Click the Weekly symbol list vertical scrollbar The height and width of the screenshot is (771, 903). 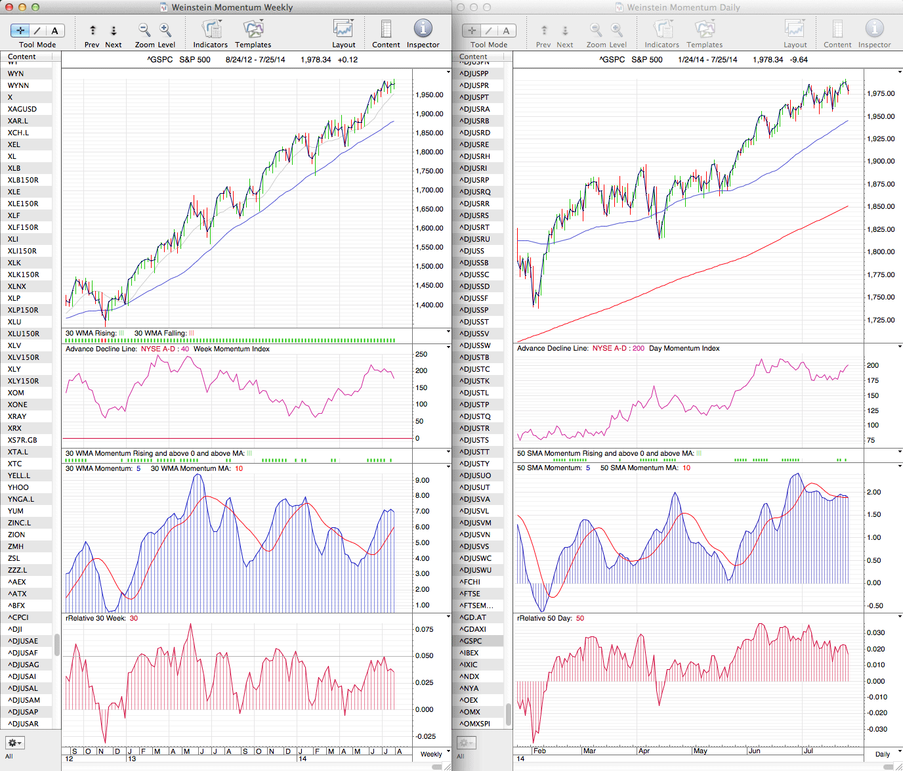tap(57, 644)
